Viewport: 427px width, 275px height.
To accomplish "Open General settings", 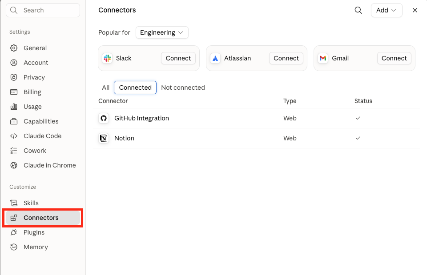I will tap(43, 48).
